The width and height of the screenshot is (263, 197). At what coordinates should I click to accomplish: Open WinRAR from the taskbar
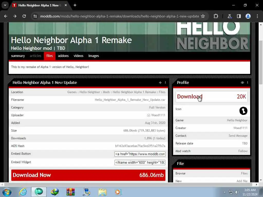71,192
